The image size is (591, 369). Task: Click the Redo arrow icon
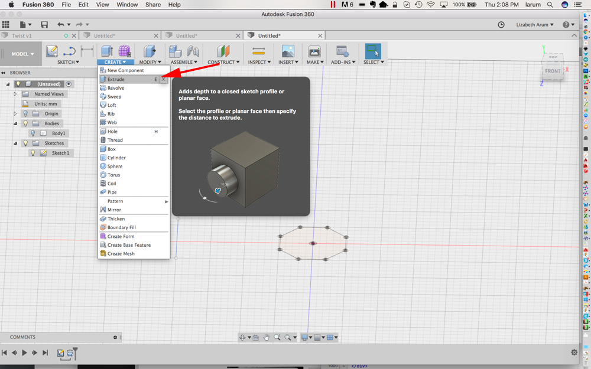[x=79, y=24]
